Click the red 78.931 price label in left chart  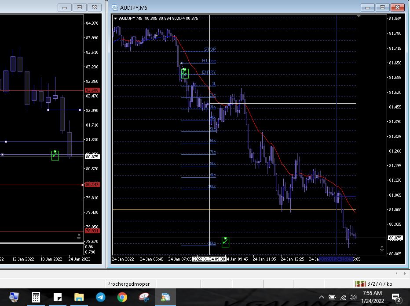pyautogui.click(x=92, y=231)
